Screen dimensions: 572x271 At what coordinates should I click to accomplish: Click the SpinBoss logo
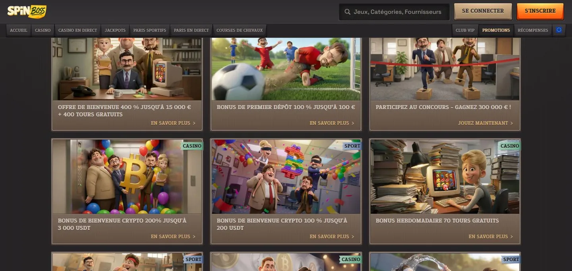coord(27,11)
